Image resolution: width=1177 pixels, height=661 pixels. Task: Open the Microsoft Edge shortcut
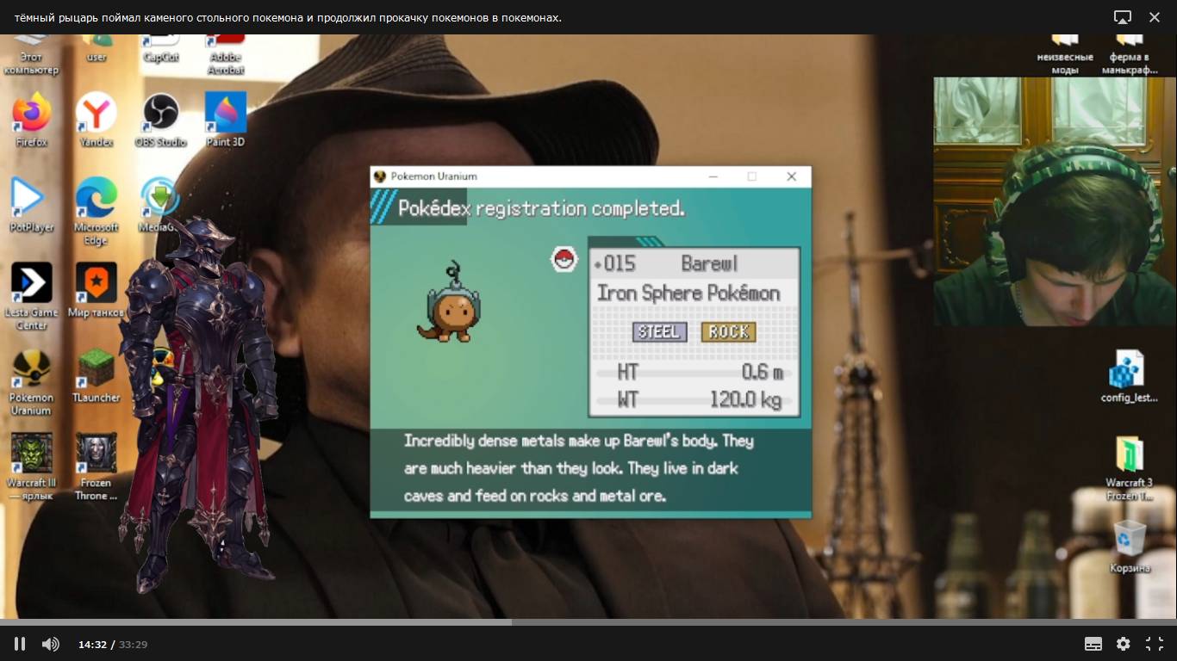tap(97, 211)
